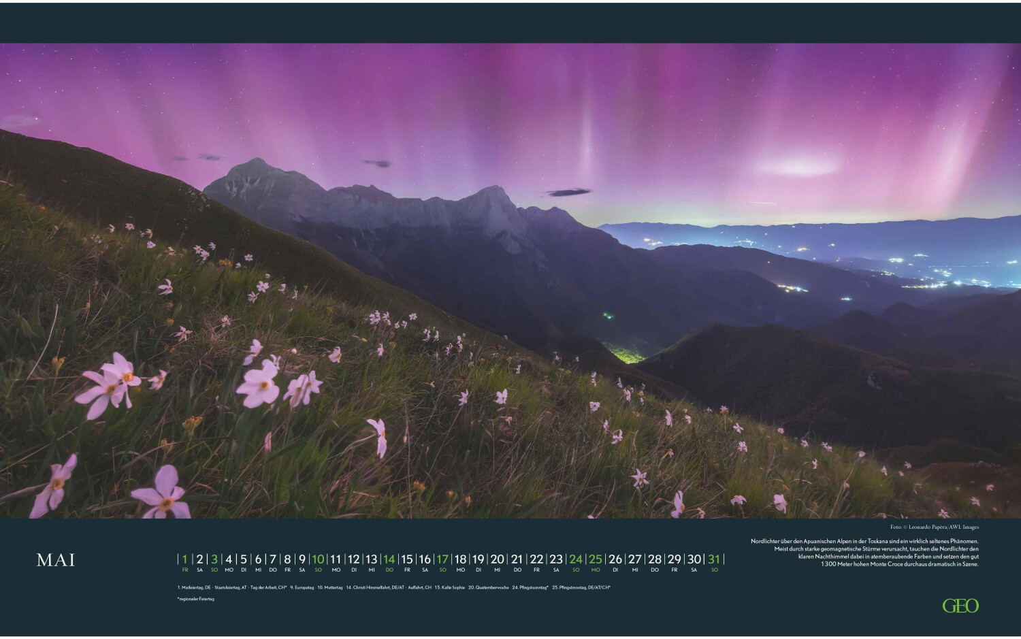
Task: Click the green GEO logo
Action: [x=960, y=606]
